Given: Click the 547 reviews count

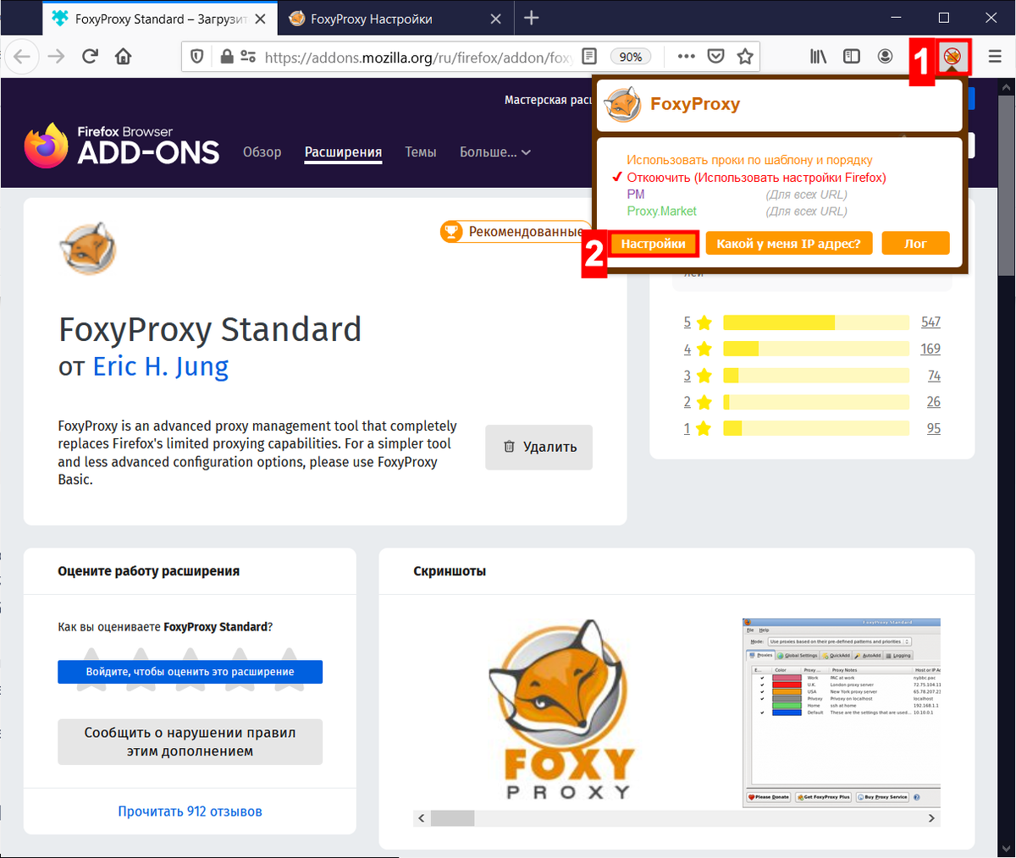Looking at the screenshot, I should point(930,322).
